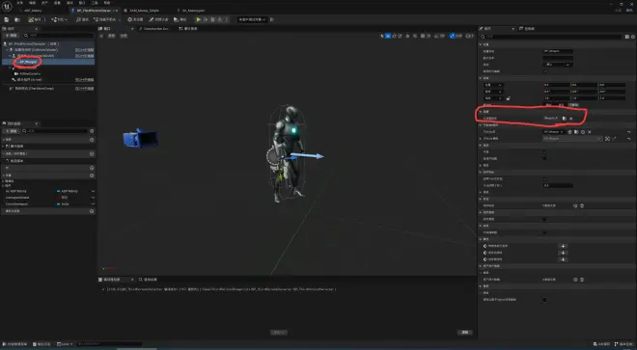Open the viewport perspective mode dropdown
Screen dimensions: 637x350
111,36
